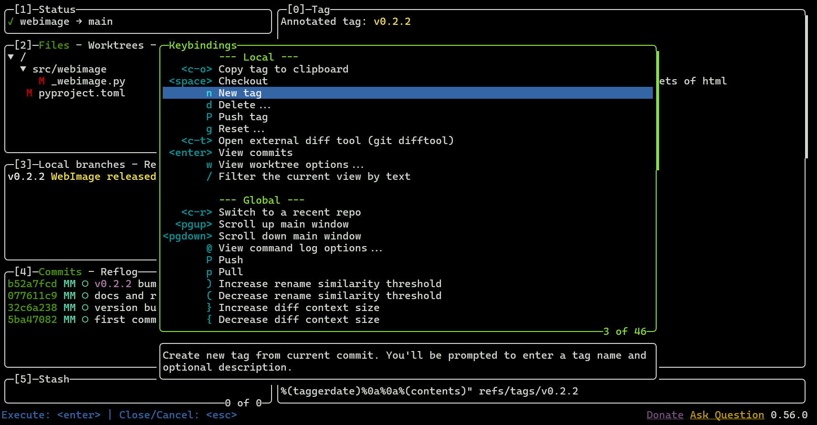Image resolution: width=817 pixels, height=425 pixels.
Task: Click 'Close/Cancel: <esc>' in the bottom bar
Action: [178, 415]
